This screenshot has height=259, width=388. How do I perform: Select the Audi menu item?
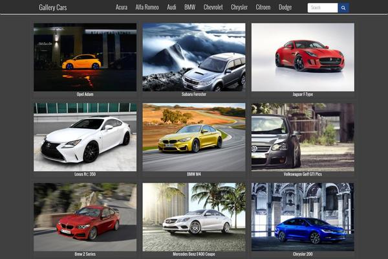[x=171, y=7]
